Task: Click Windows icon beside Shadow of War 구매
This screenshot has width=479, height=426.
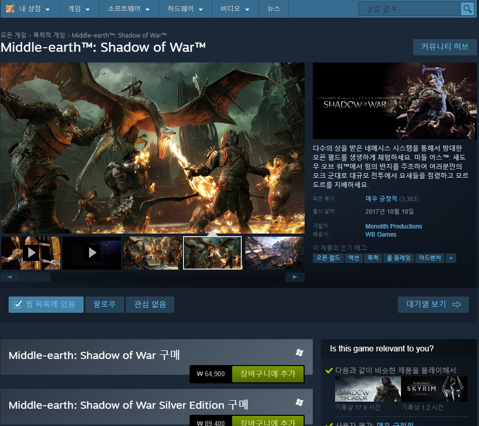Action: (300, 352)
